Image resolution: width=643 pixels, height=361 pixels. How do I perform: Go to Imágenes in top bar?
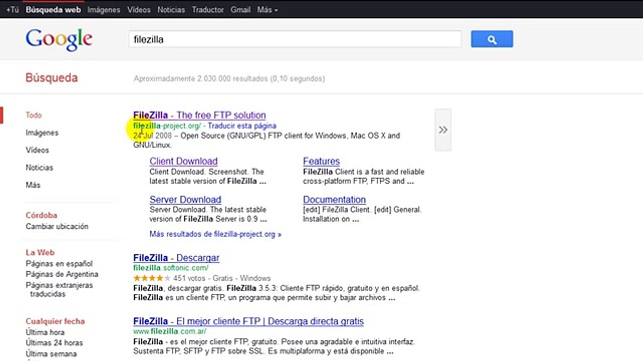point(103,10)
